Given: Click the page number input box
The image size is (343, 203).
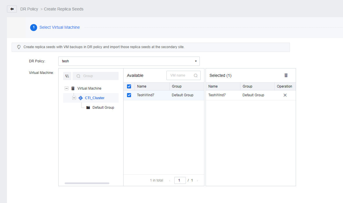Looking at the screenshot, I should [x=180, y=180].
